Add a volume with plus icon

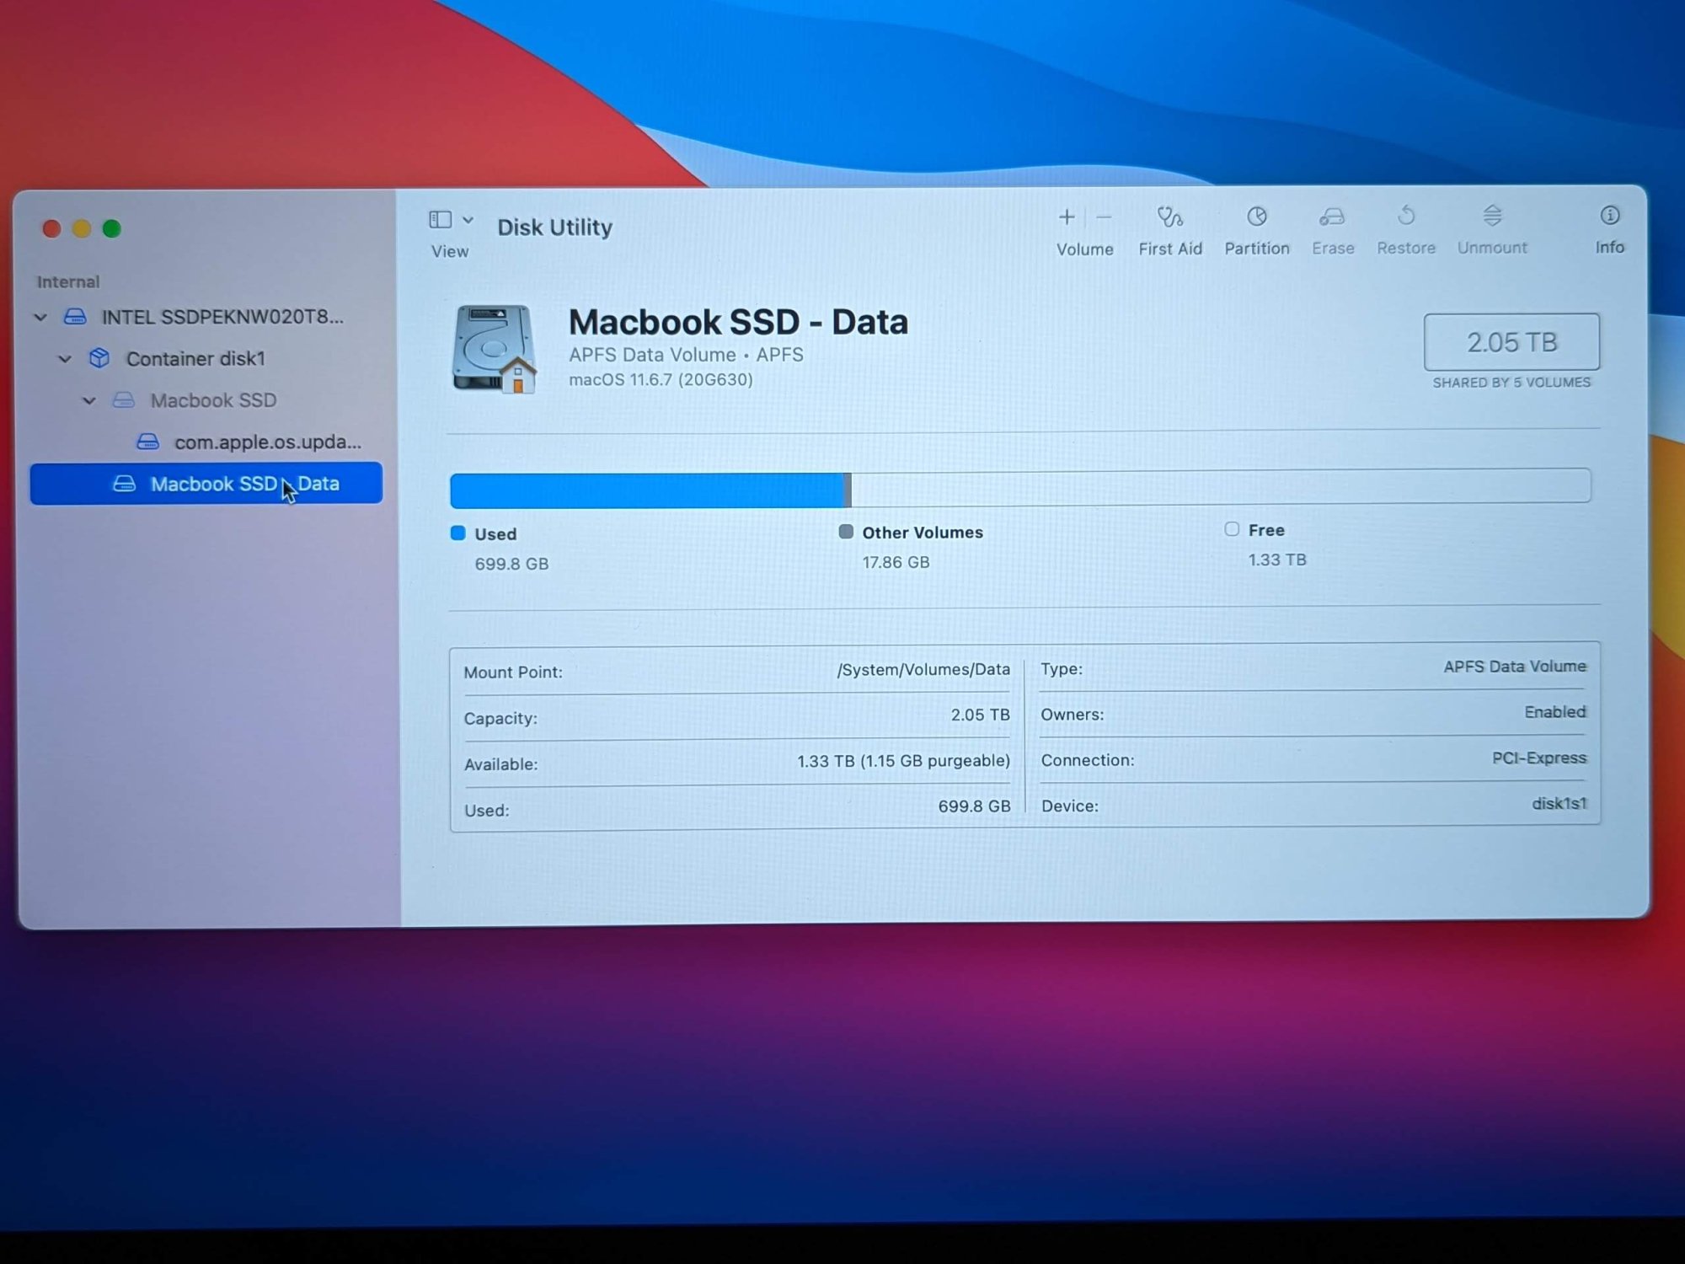pyautogui.click(x=1066, y=217)
